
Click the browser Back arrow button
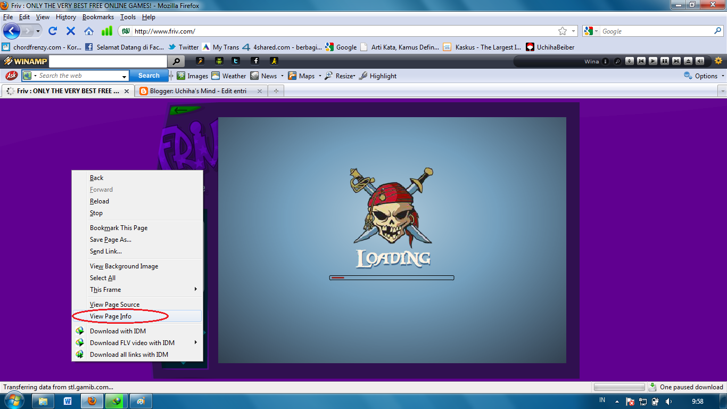tap(11, 31)
